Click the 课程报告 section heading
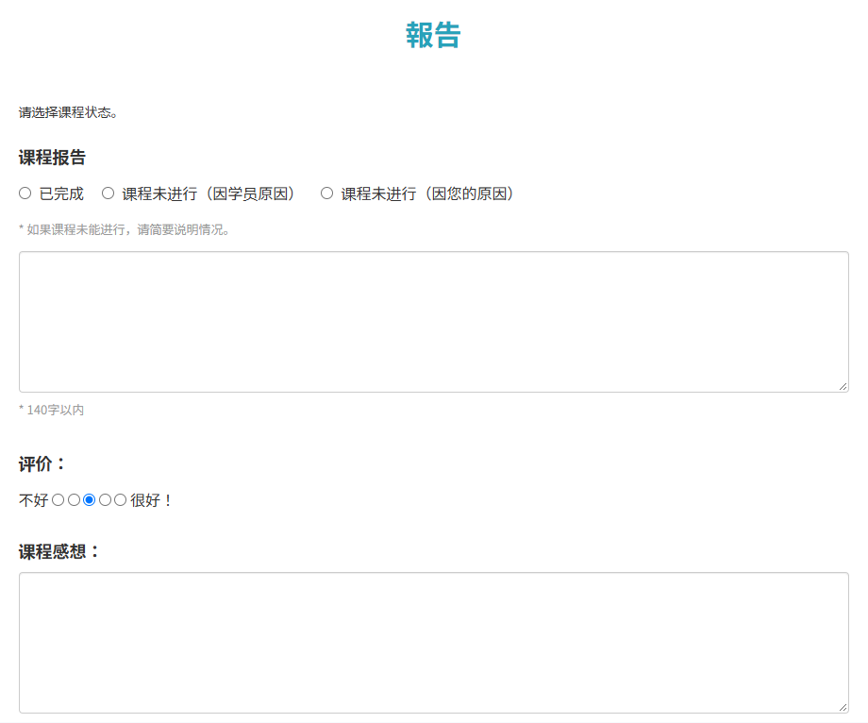This screenshot has width=868, height=723. (52, 158)
